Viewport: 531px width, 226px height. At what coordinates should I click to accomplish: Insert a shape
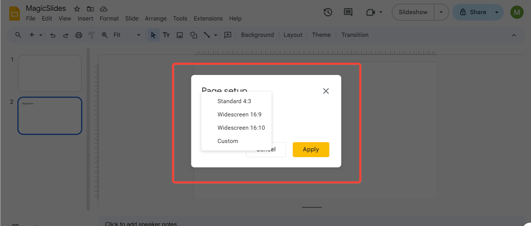click(194, 35)
